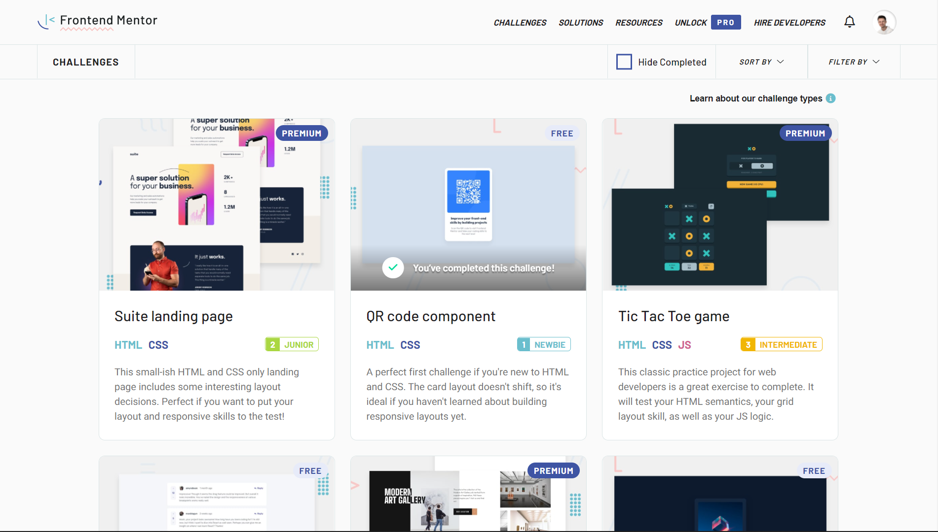Open SOLUTIONS in top navigation
This screenshot has width=938, height=532.
point(581,23)
